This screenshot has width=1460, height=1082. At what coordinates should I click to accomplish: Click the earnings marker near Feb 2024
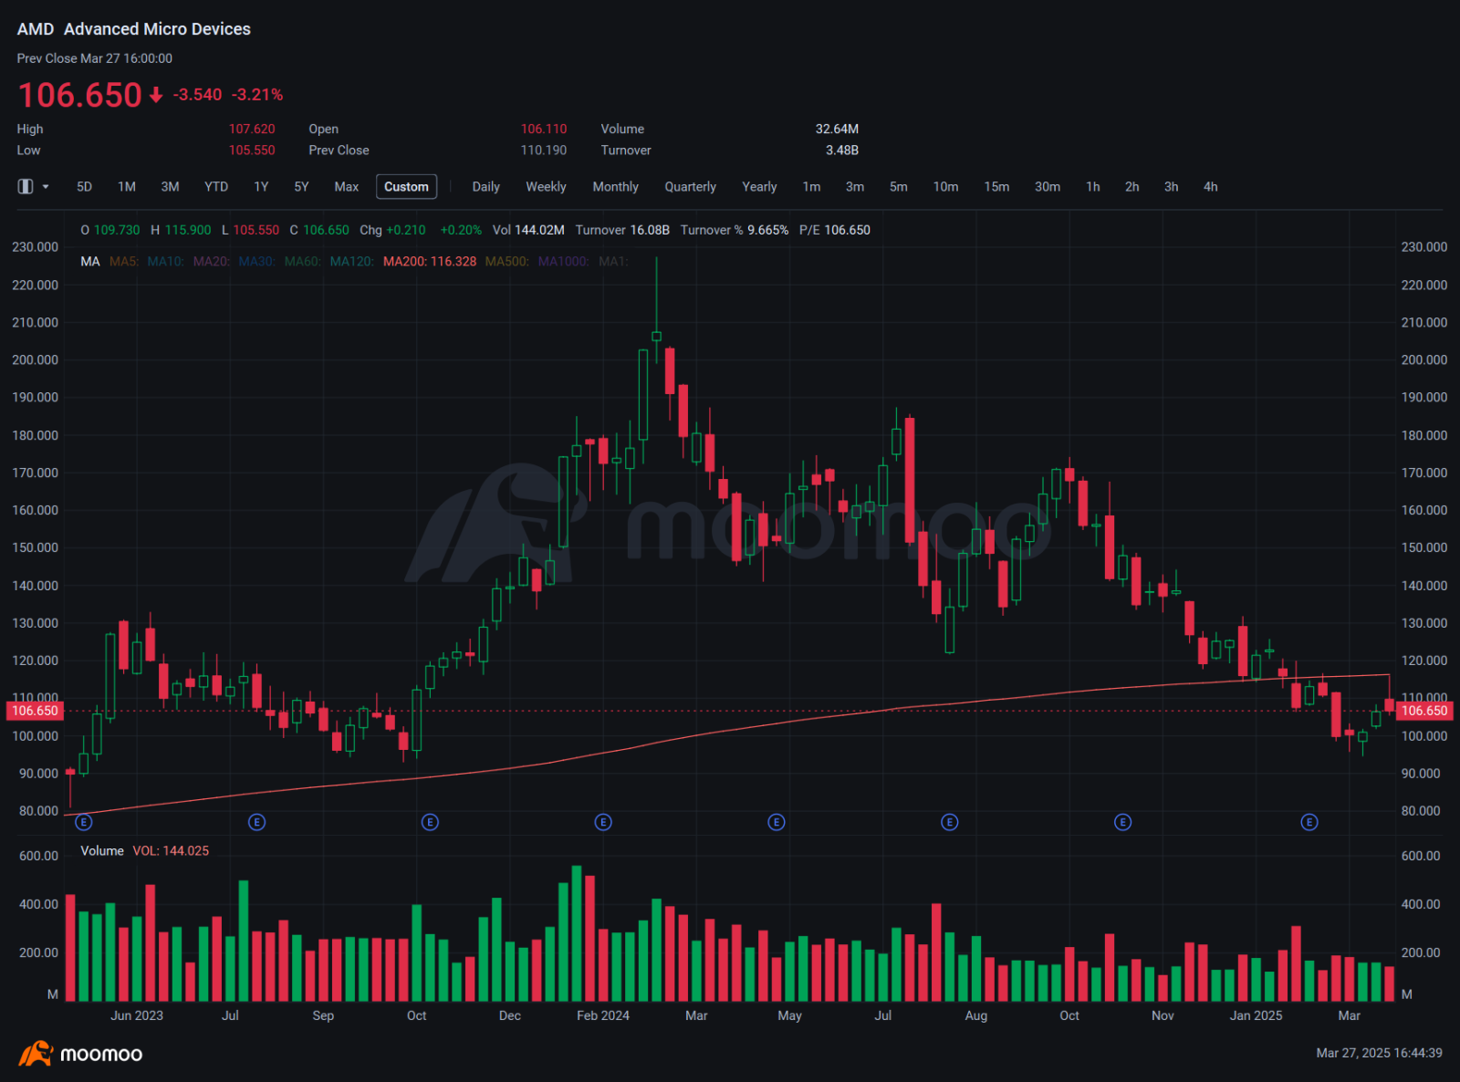603,823
